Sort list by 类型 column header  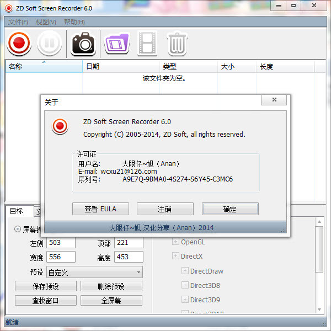[x=189, y=67]
